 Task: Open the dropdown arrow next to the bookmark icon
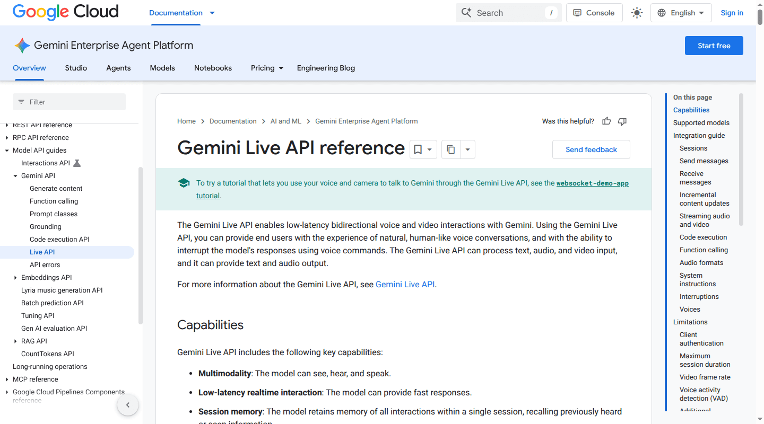pos(430,149)
